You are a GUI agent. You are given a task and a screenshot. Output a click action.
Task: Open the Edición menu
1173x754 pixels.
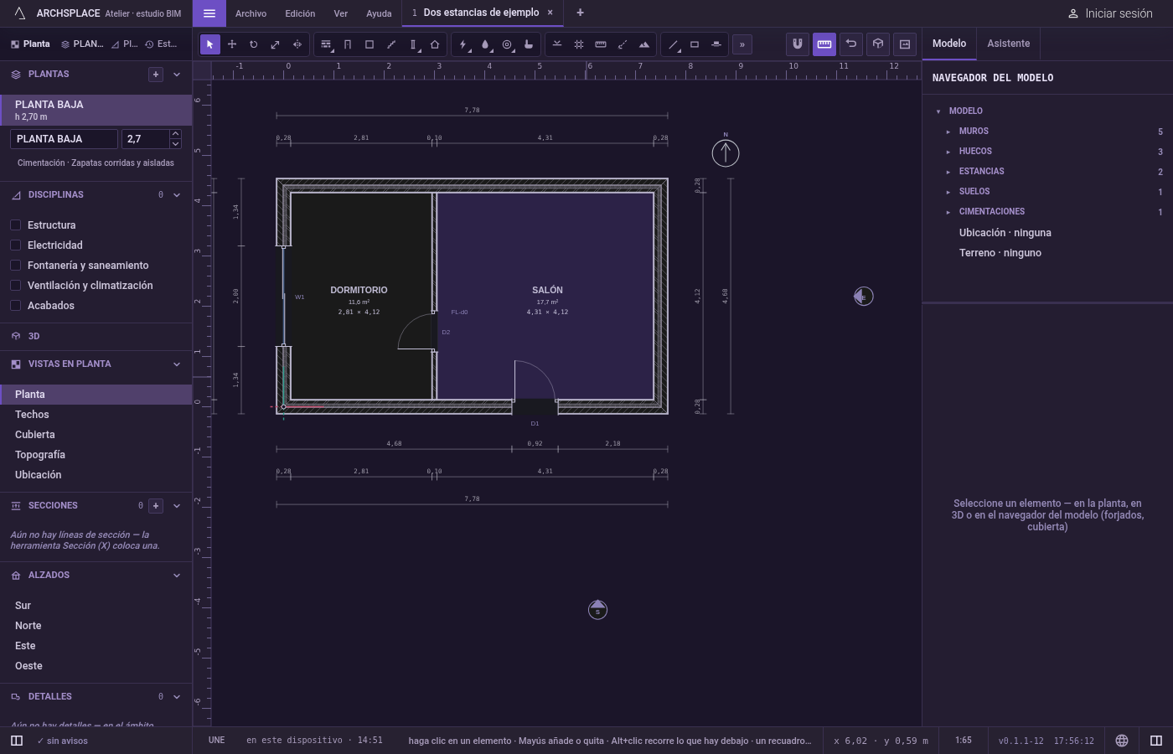(300, 13)
